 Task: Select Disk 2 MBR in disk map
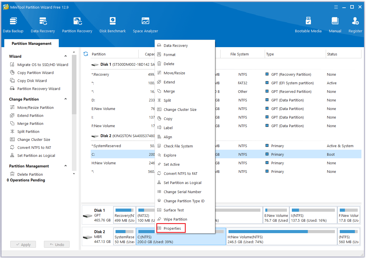(x=97, y=237)
